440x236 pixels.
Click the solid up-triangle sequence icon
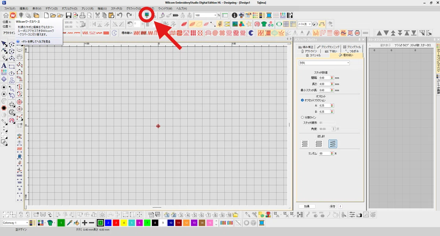(x=379, y=33)
